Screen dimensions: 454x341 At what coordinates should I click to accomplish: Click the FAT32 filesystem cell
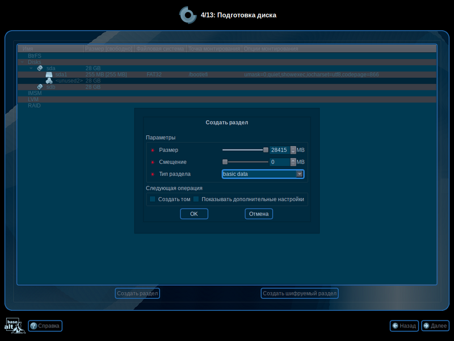click(154, 74)
